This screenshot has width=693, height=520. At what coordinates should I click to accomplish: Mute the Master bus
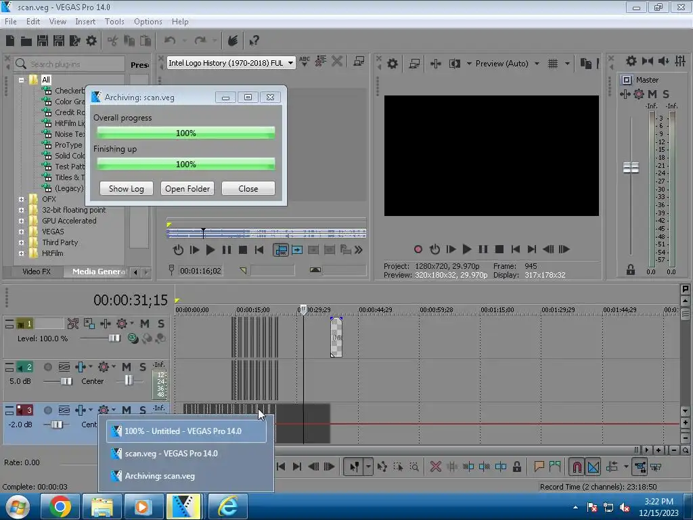(652, 93)
